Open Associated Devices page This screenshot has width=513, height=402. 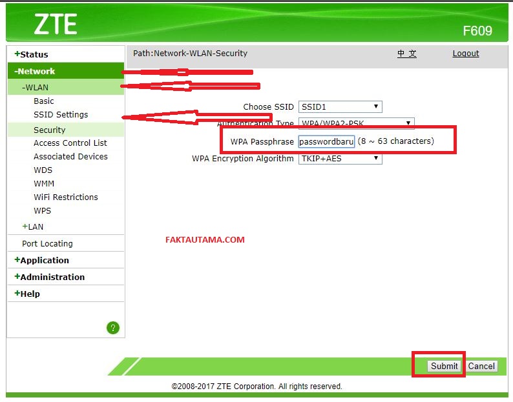[x=70, y=157]
